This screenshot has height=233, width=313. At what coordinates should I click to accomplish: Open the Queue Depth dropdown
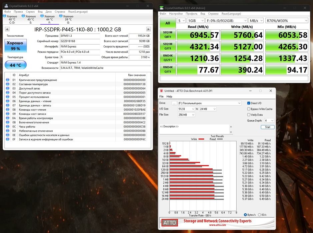pyautogui.click(x=269, y=120)
